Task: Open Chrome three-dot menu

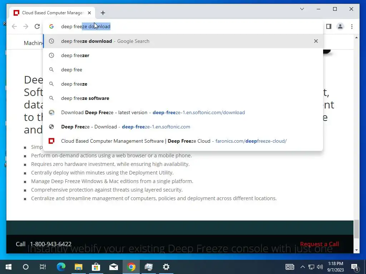Action: pyautogui.click(x=352, y=26)
